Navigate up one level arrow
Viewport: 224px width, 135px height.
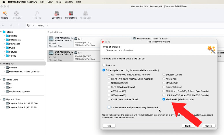point(19,26)
